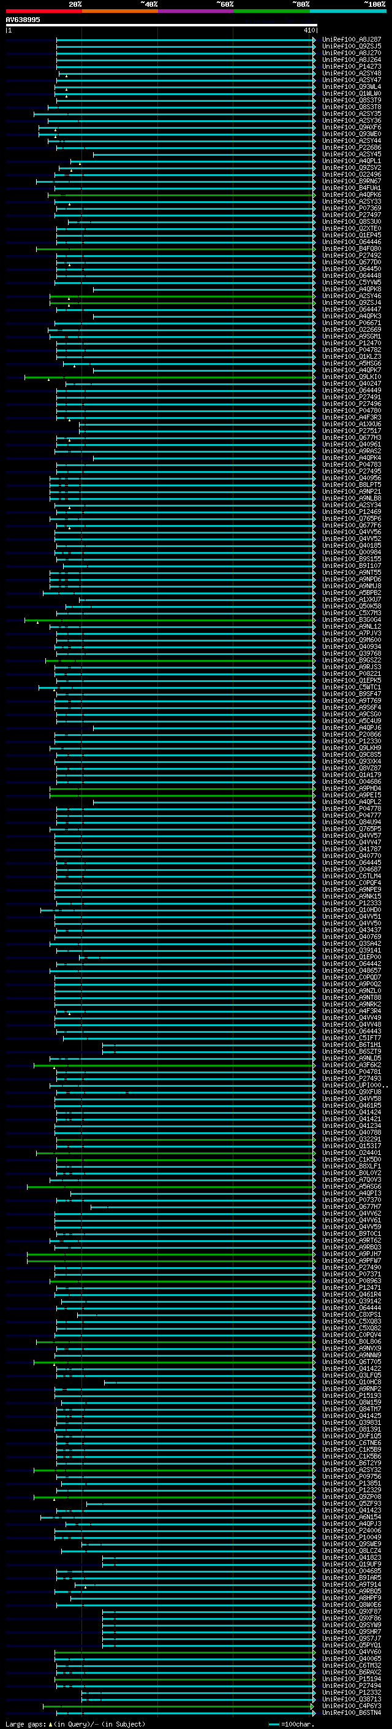Open hit UniRef100_P14273
The image size is (392, 1729).
pos(352,66)
